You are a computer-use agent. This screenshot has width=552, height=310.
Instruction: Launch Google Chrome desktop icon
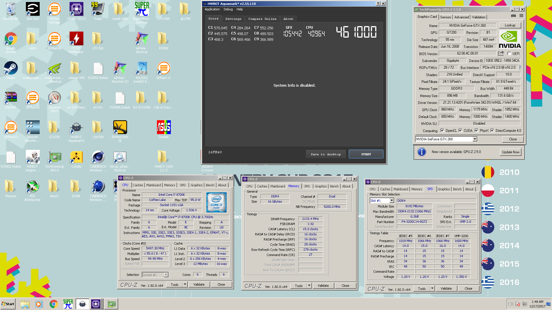(11, 42)
